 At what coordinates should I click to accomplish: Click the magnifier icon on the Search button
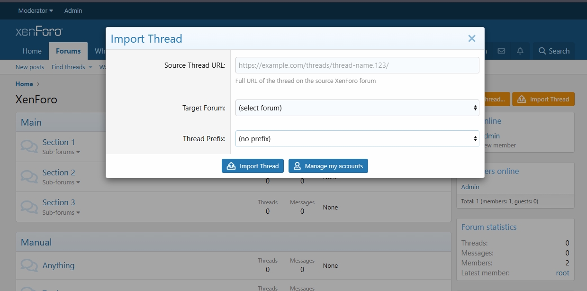point(542,51)
